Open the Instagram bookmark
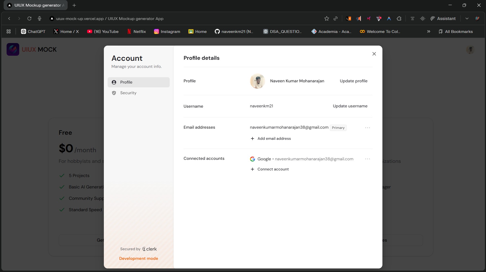486x272 pixels. 167,31
